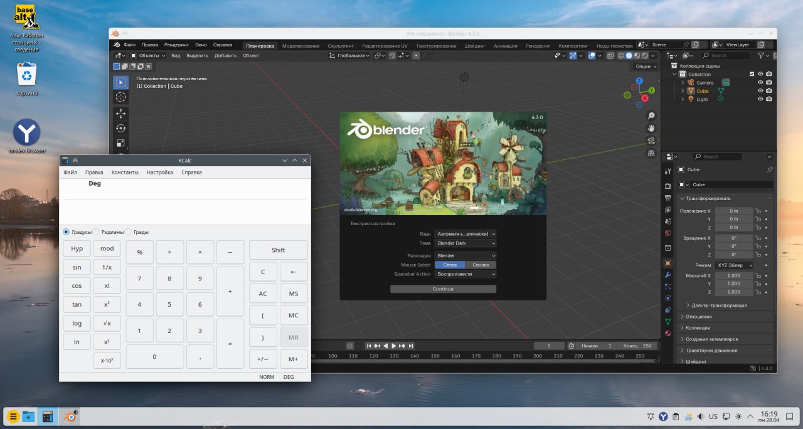Viewport: 803px width, 429px height.
Task: Click the outliner Search field
Action: pyautogui.click(x=726, y=56)
